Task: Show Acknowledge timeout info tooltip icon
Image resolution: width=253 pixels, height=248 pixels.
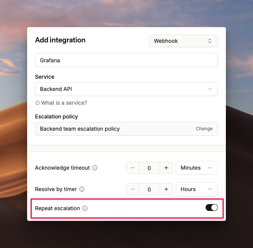Action: (95, 168)
